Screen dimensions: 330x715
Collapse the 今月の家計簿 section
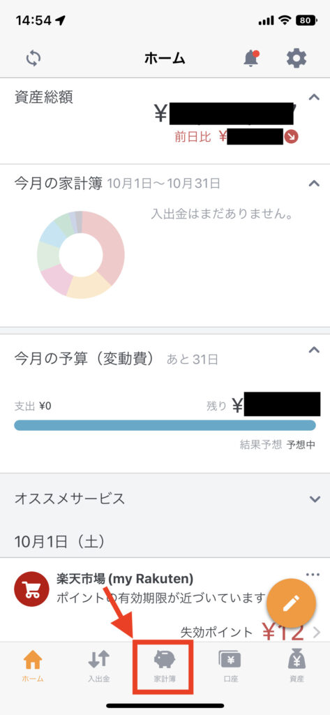tap(314, 184)
